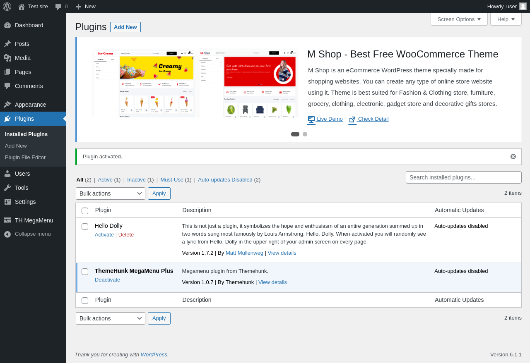Click the Plugins plug icon in sidebar
The height and width of the screenshot is (363, 530).
(7, 119)
